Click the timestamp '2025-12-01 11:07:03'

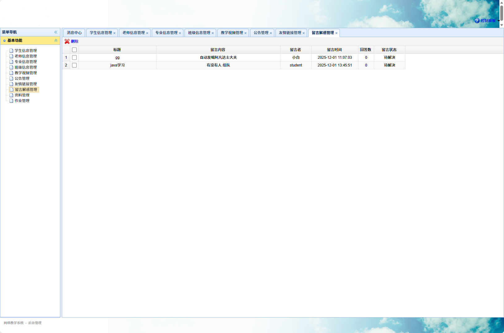tap(335, 58)
